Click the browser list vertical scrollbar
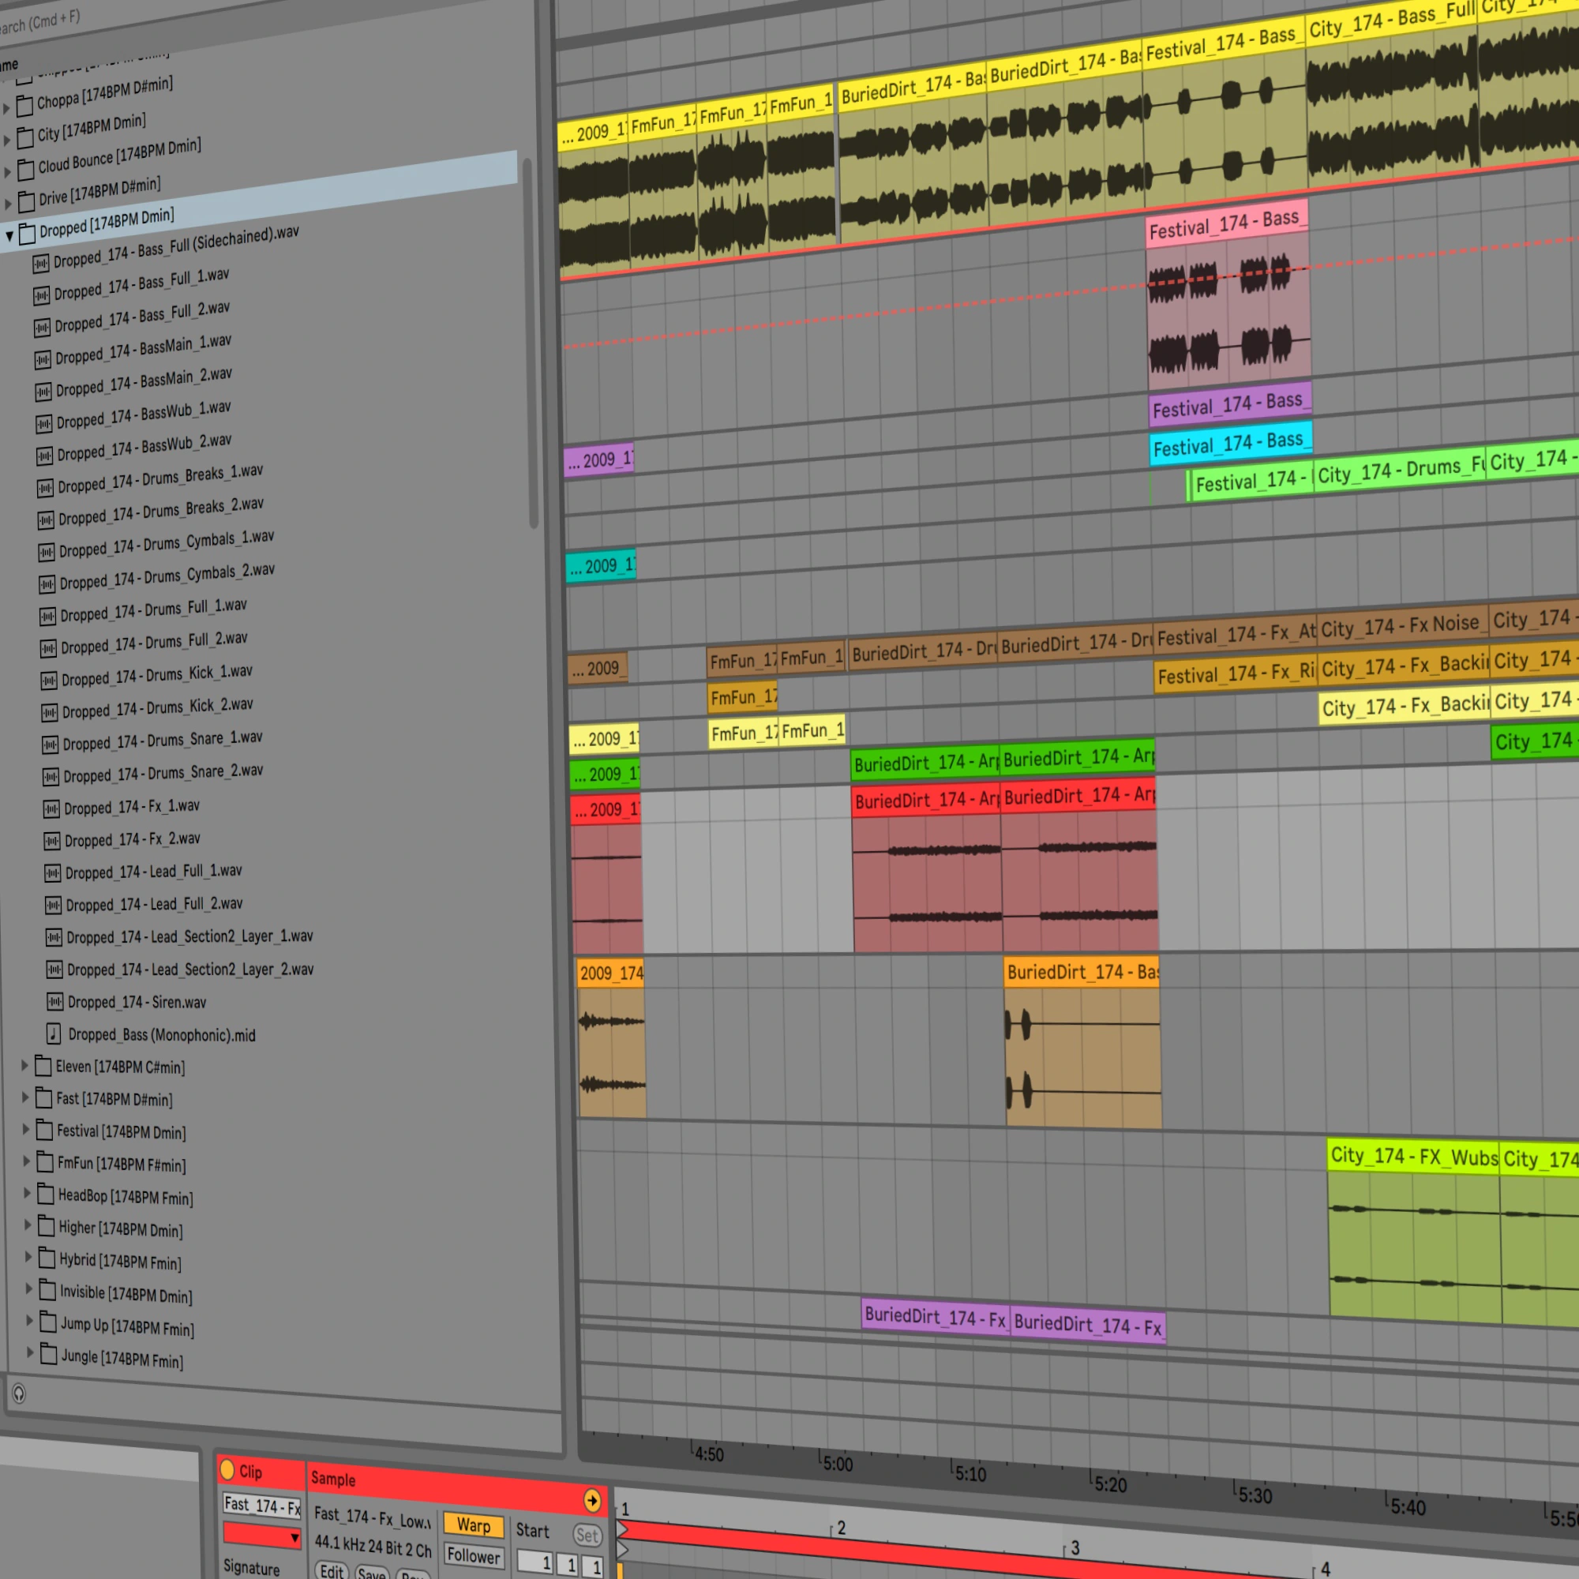This screenshot has height=1579, width=1579. 531,343
